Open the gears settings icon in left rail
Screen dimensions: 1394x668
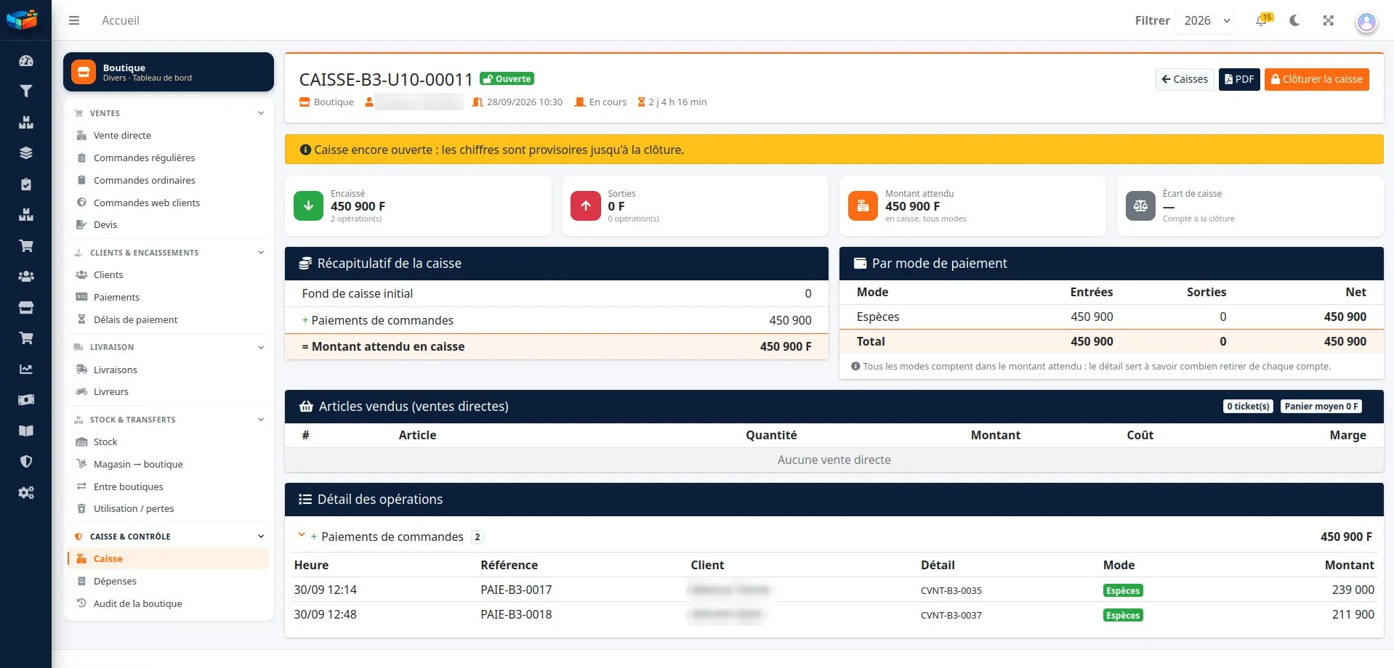26,493
